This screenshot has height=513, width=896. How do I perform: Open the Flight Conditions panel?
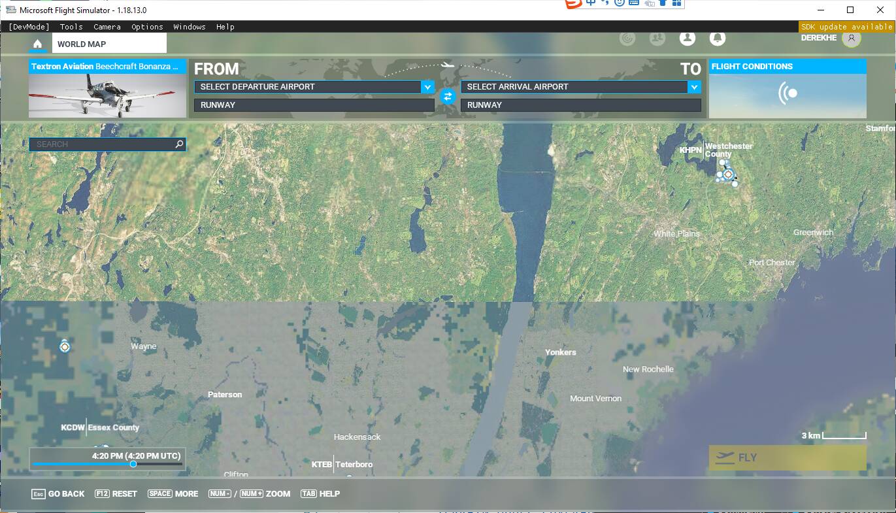click(x=788, y=89)
